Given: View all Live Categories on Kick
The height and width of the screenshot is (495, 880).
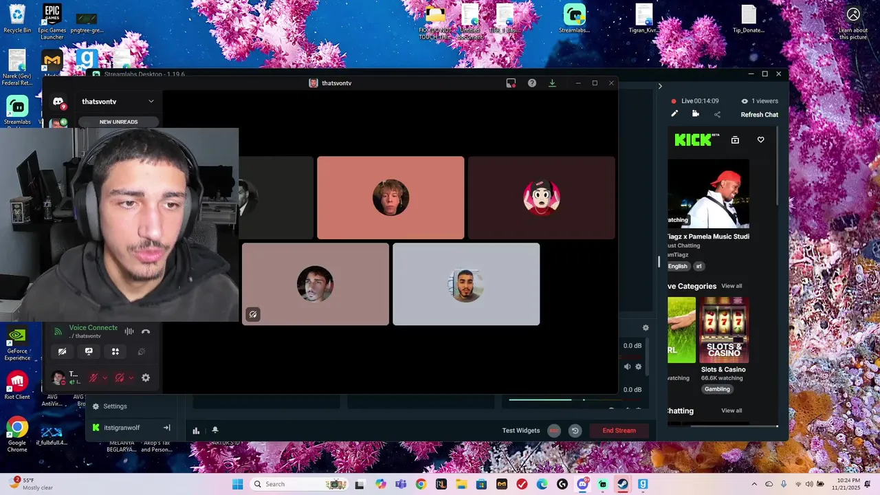Looking at the screenshot, I should (x=731, y=286).
